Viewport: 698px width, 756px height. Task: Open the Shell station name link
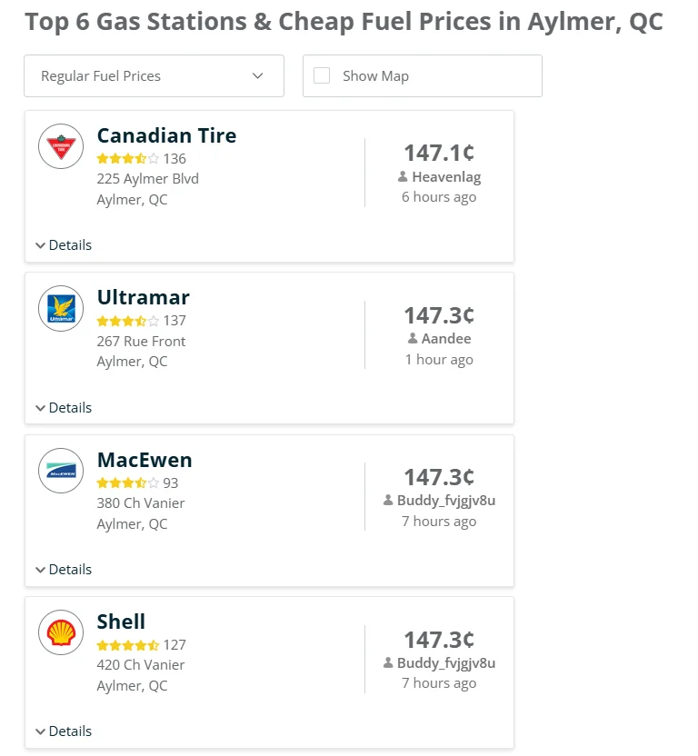121,622
